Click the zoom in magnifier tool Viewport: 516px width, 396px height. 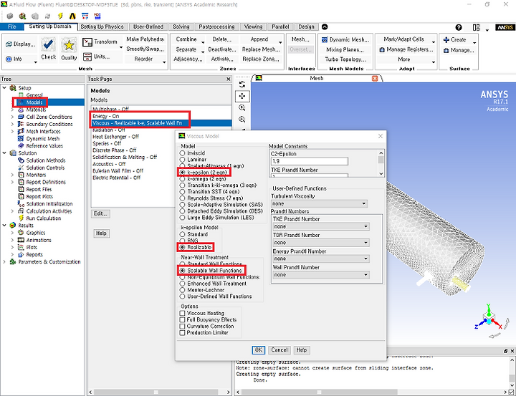(242, 107)
